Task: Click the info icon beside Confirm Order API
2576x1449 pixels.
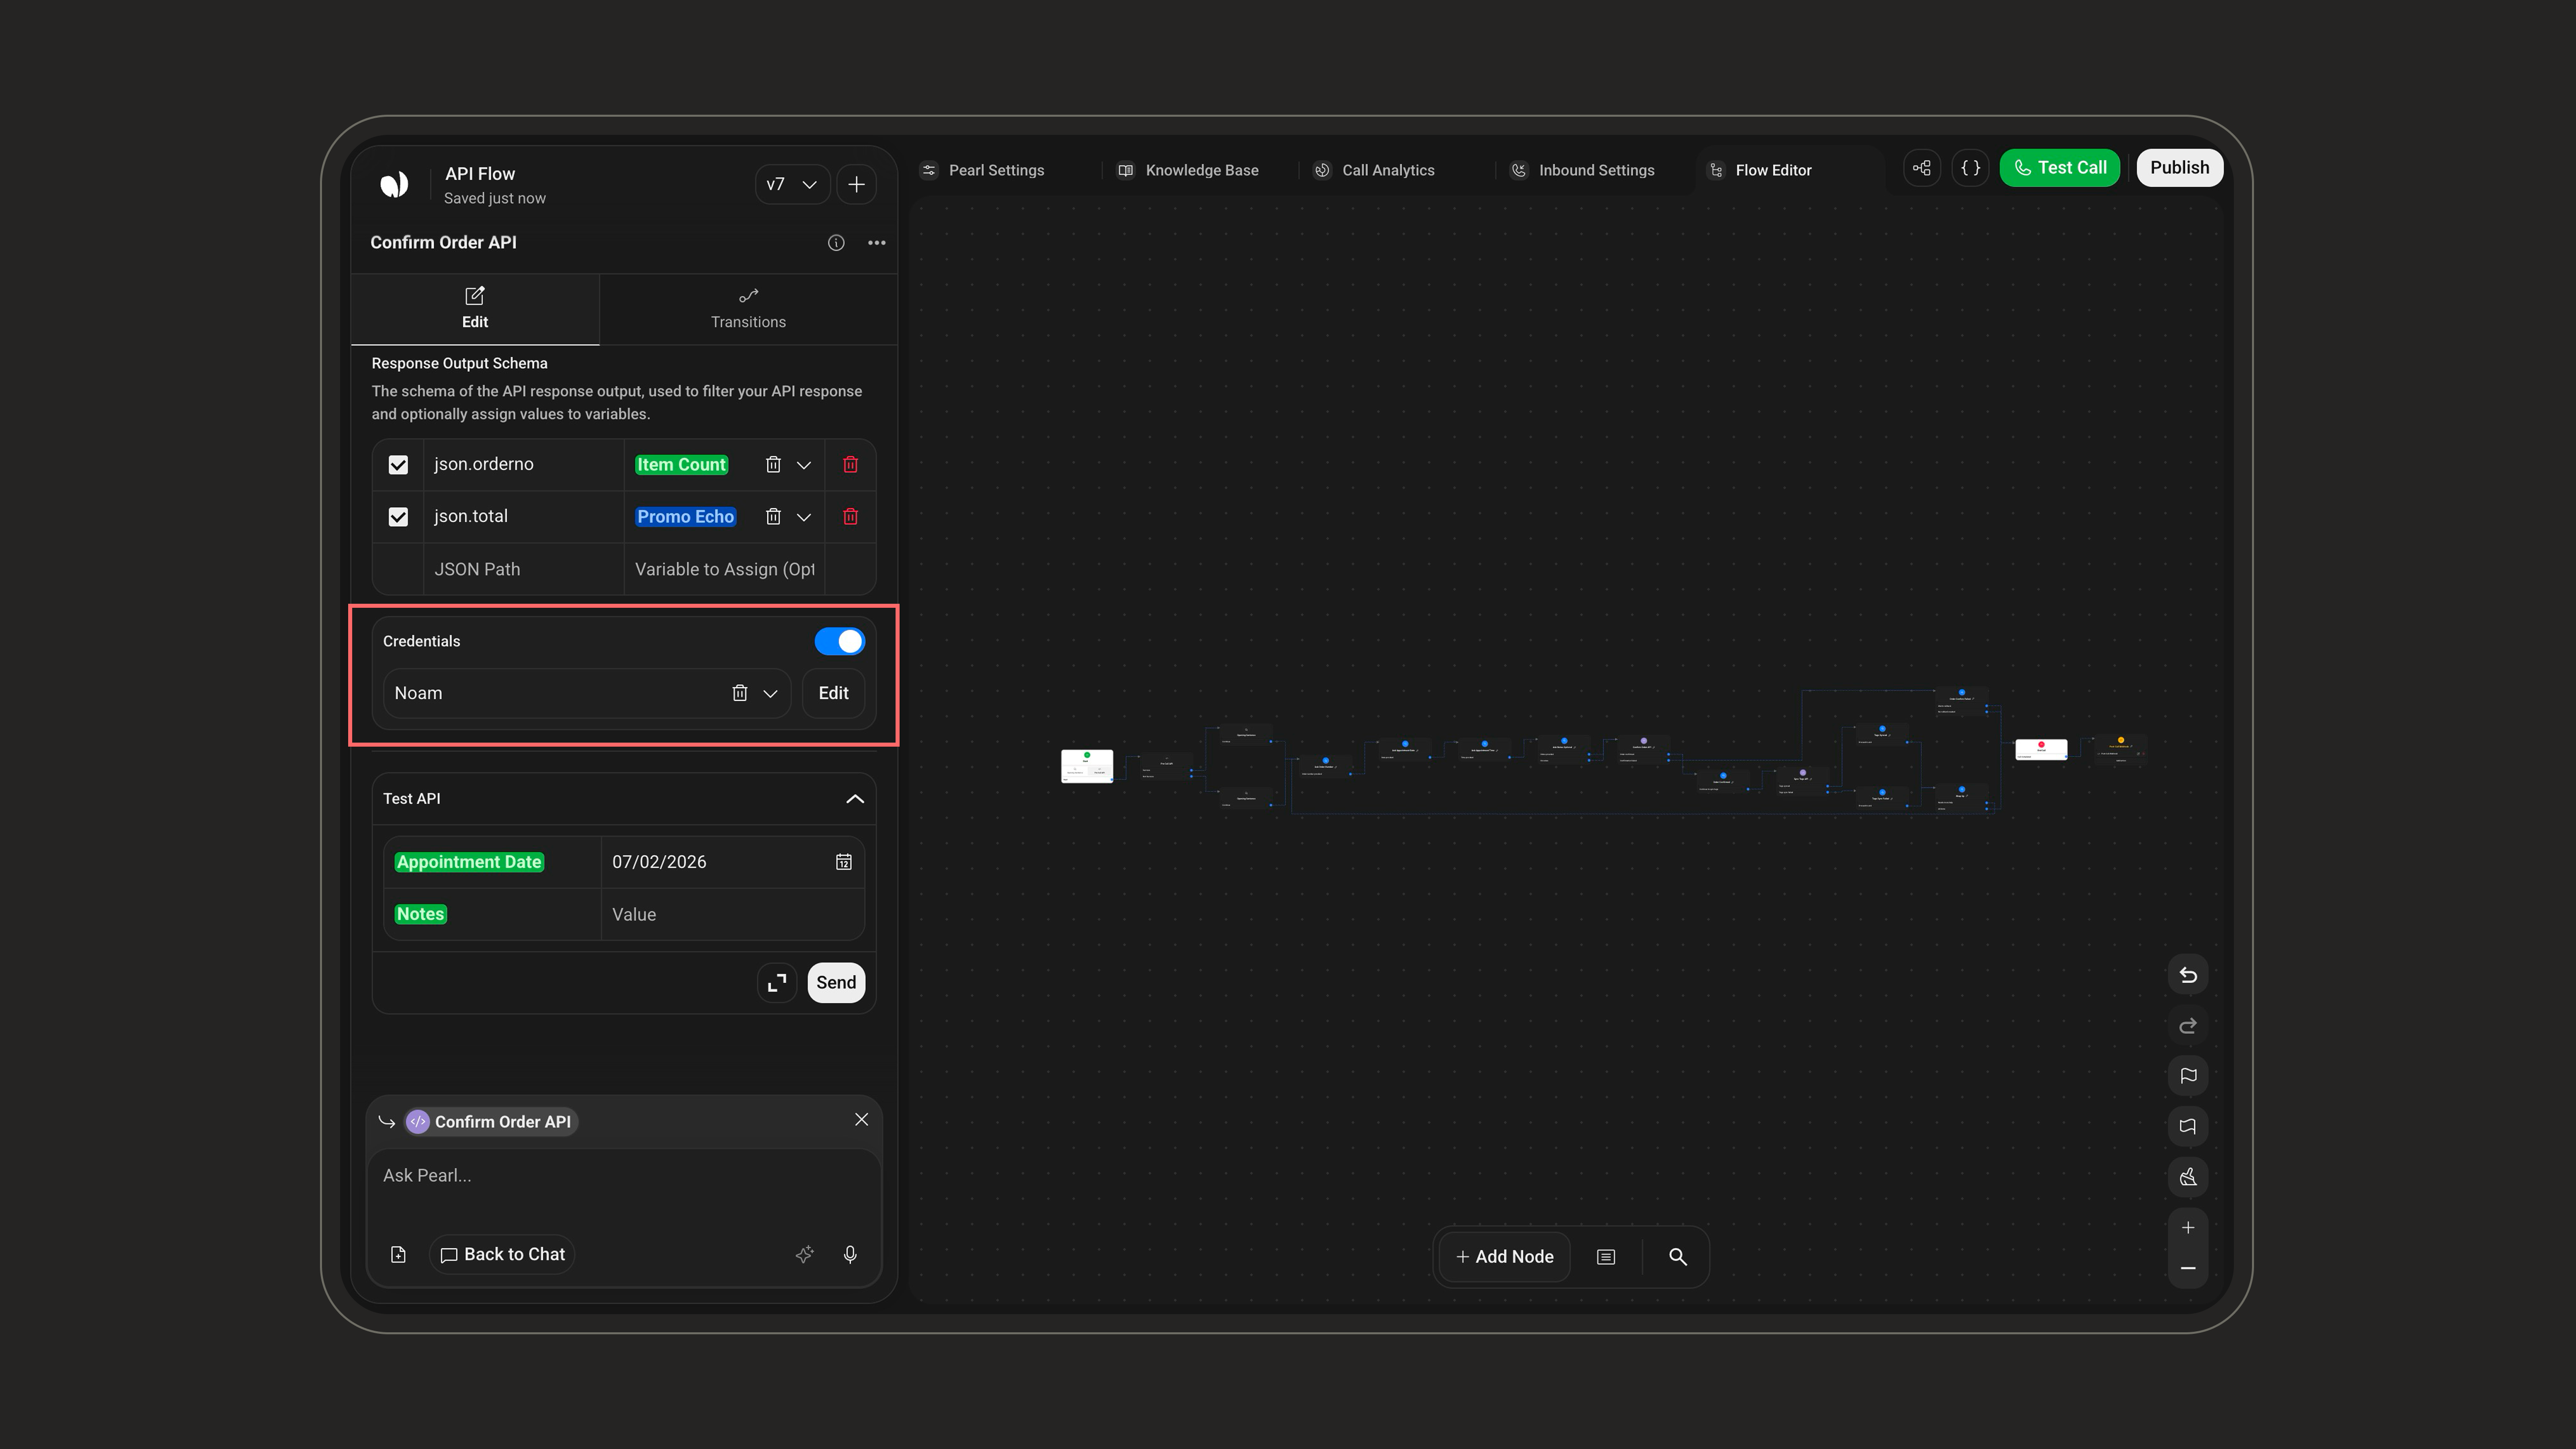Action: [836, 243]
